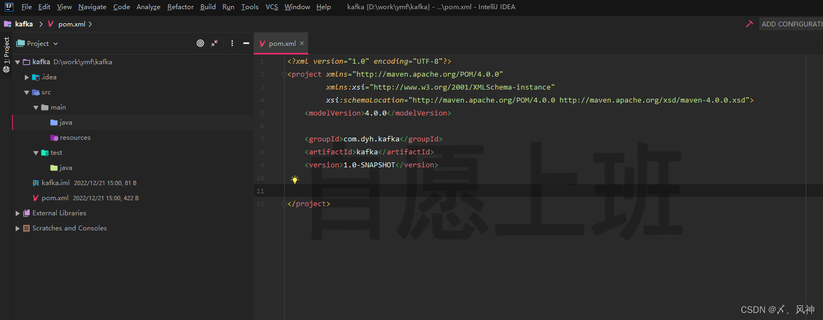
Task: Collapse the main folder
Action: [36, 107]
